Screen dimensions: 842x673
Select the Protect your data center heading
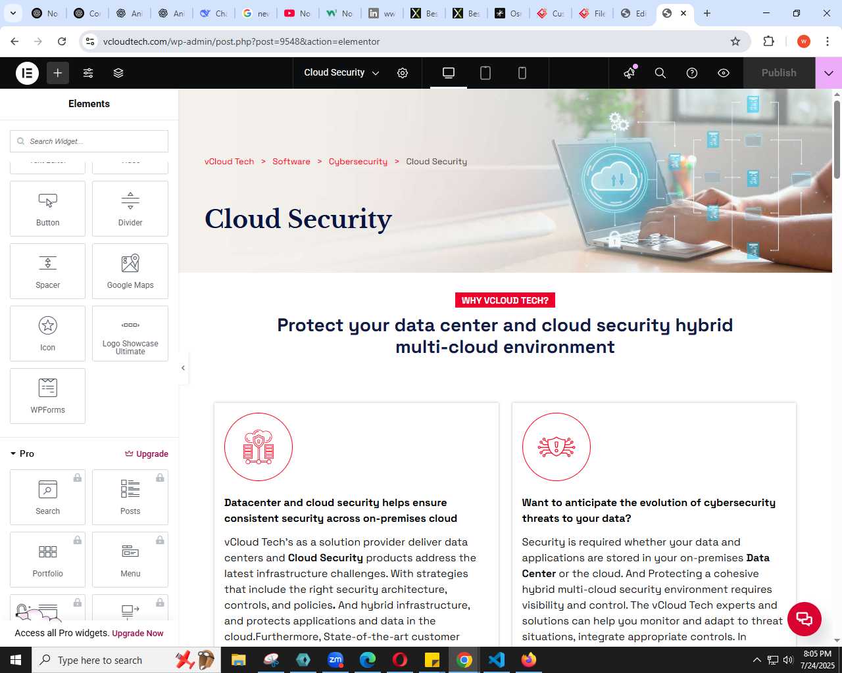point(505,336)
